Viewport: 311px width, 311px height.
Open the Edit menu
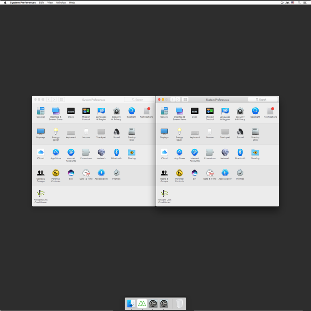[x=41, y=3]
